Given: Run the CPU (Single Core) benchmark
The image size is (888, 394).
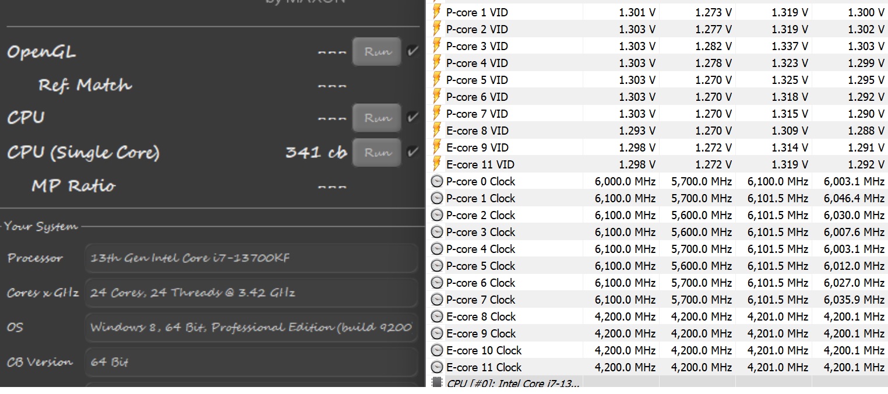Looking at the screenshot, I should (377, 152).
